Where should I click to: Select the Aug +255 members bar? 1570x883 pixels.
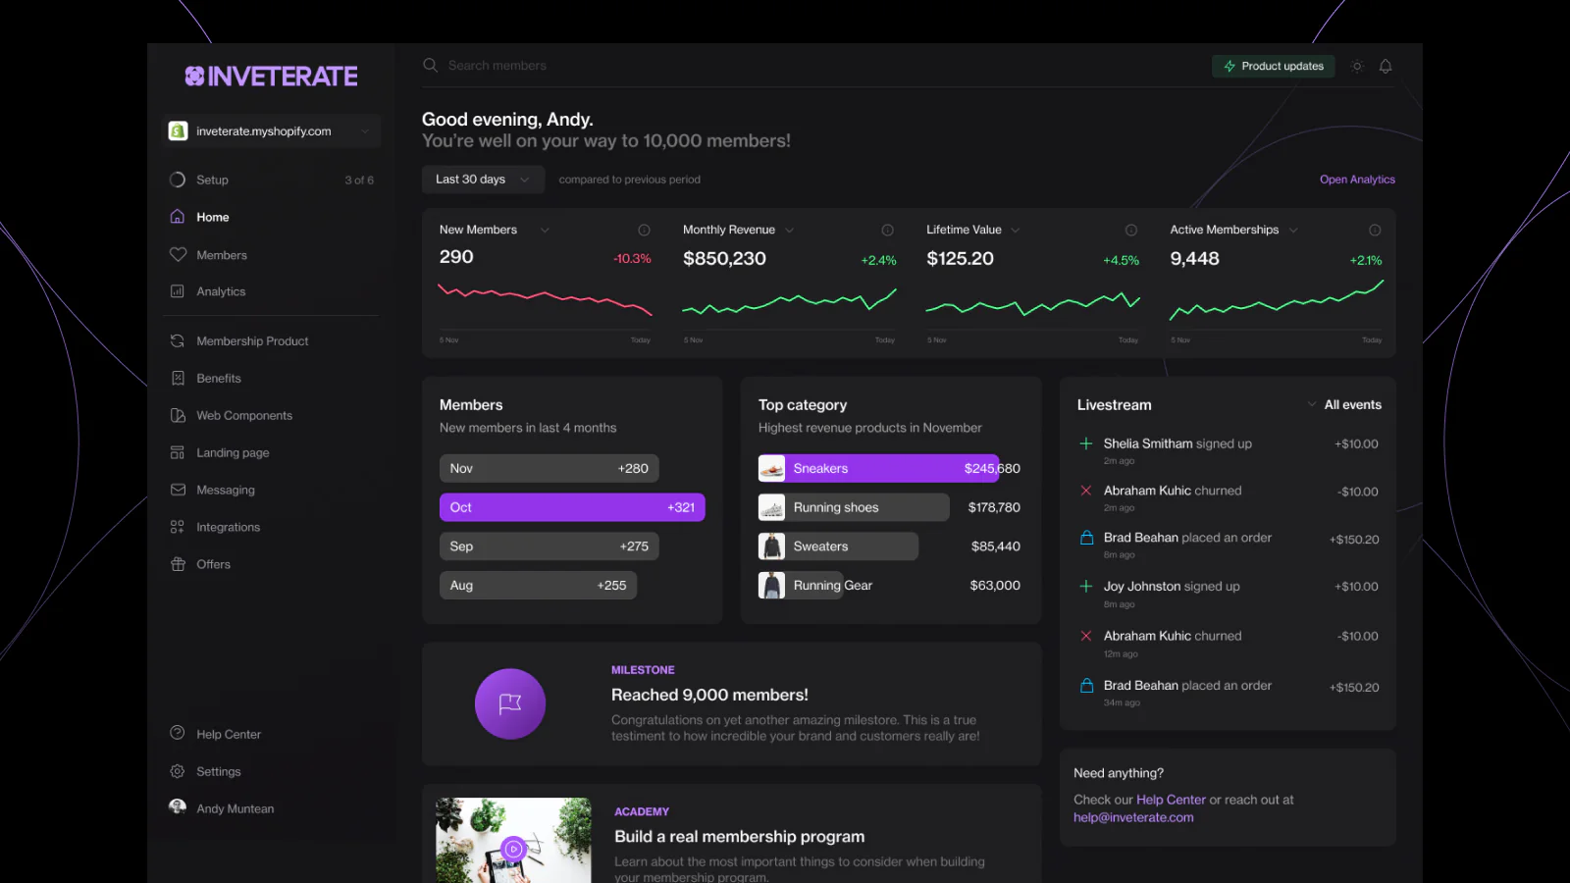[538, 586]
